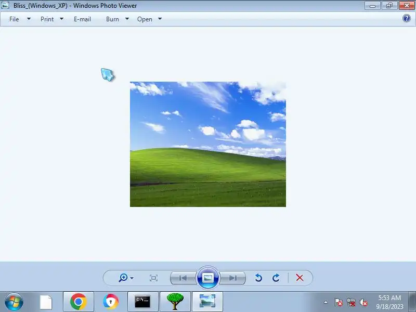Expand the Burn dropdown arrow
Screen dimensions: 416x312
click(x=127, y=19)
